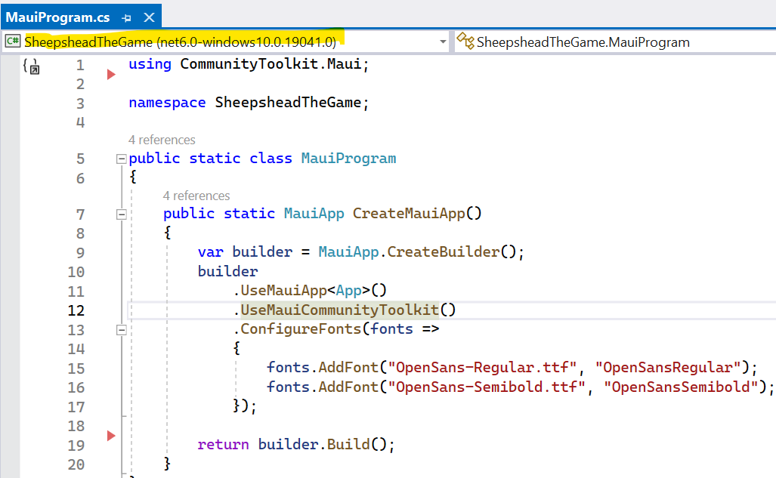
Task: Click CreateBuilder call on line 9
Action: point(443,252)
